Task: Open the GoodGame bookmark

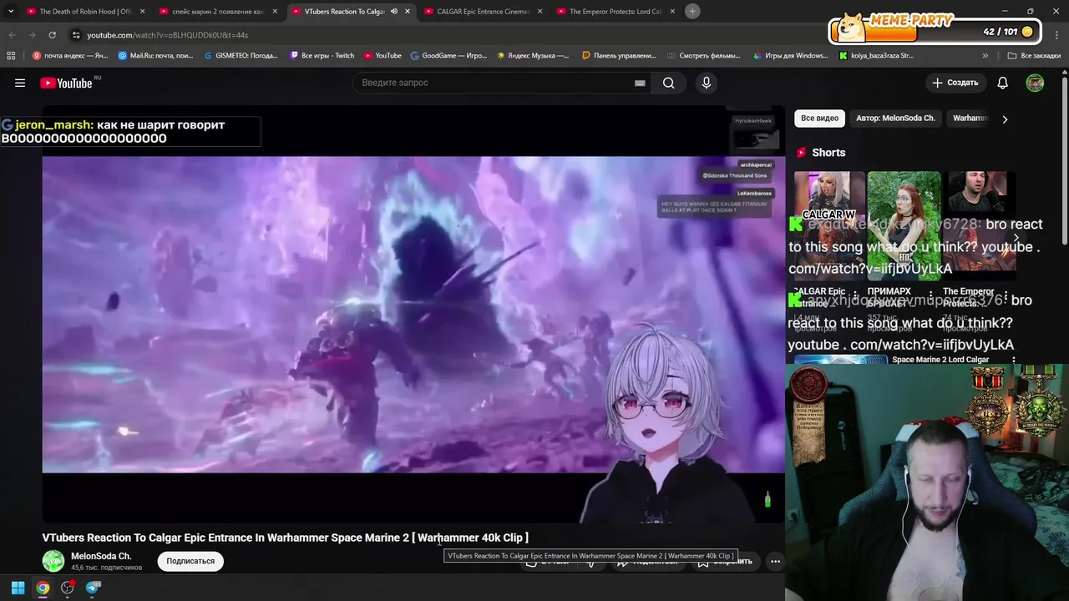Action: (x=448, y=56)
